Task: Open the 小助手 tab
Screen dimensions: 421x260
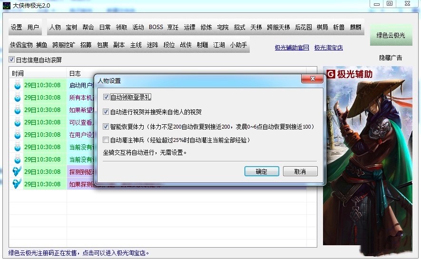Action: 238,45
